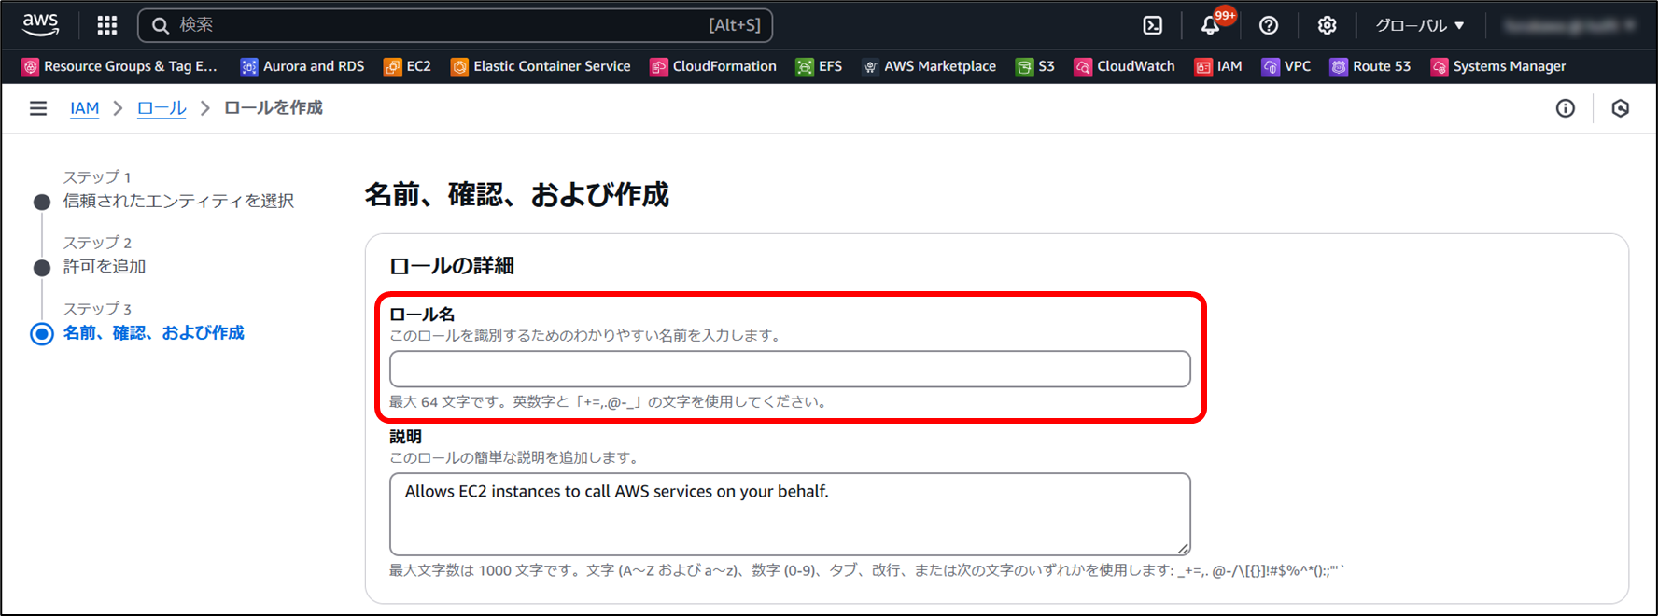
Task: Open CloudWatch from favorites bar text
Action: (1136, 66)
